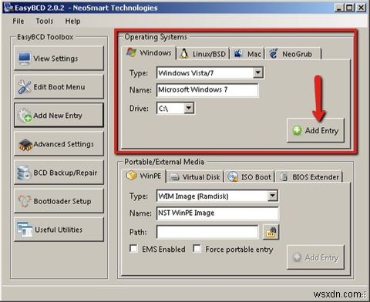Tick the Force portable entry checkbox
This screenshot has height=302, width=370.
[197, 249]
